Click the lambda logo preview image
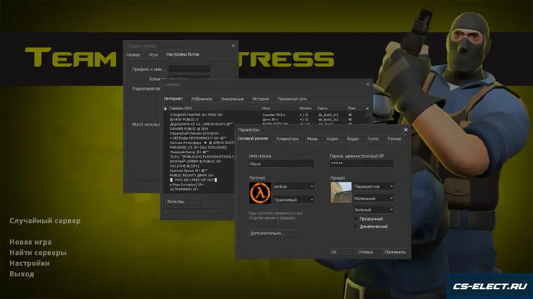Screen dimensions: 533x299 click(260, 193)
